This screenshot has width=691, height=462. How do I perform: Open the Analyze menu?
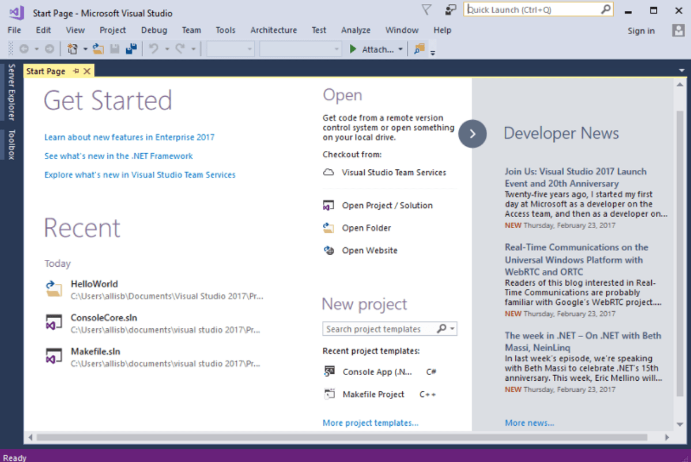point(356,30)
